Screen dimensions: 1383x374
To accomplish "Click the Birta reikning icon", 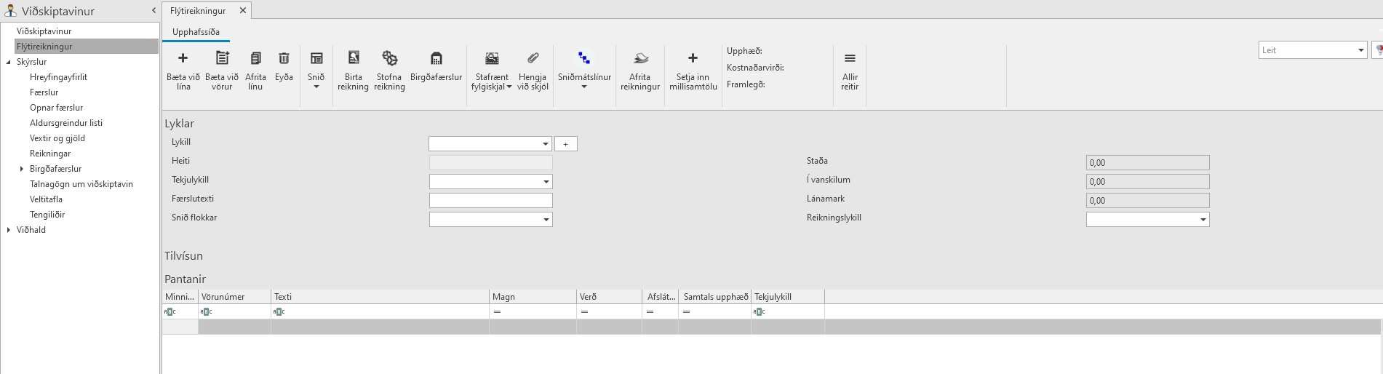I will 353,59.
